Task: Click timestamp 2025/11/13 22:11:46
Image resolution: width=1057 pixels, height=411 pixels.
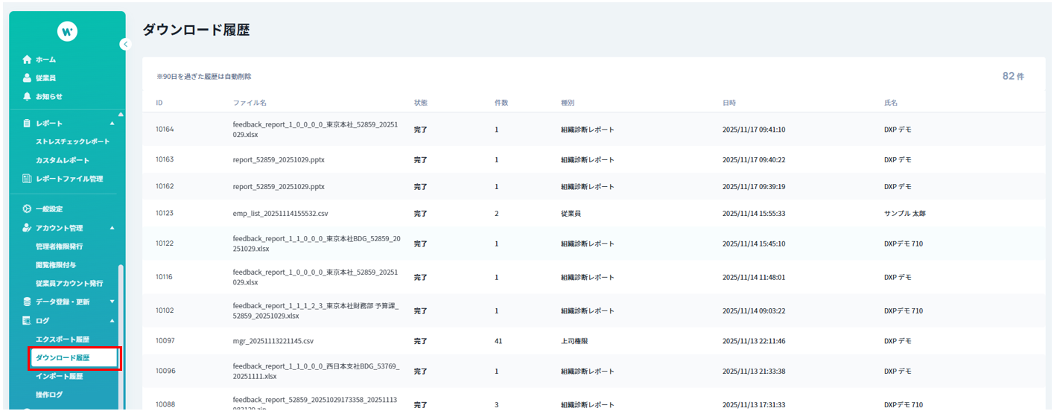Action: tap(754, 341)
